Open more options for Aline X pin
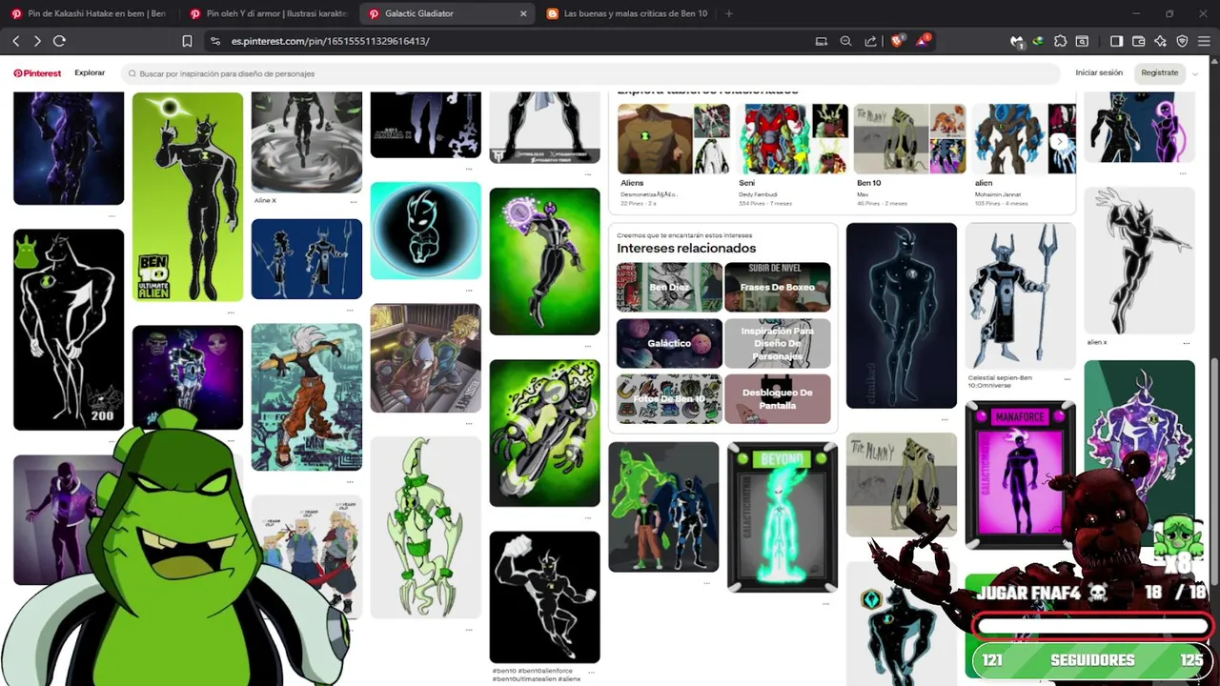1220x686 pixels. click(354, 201)
